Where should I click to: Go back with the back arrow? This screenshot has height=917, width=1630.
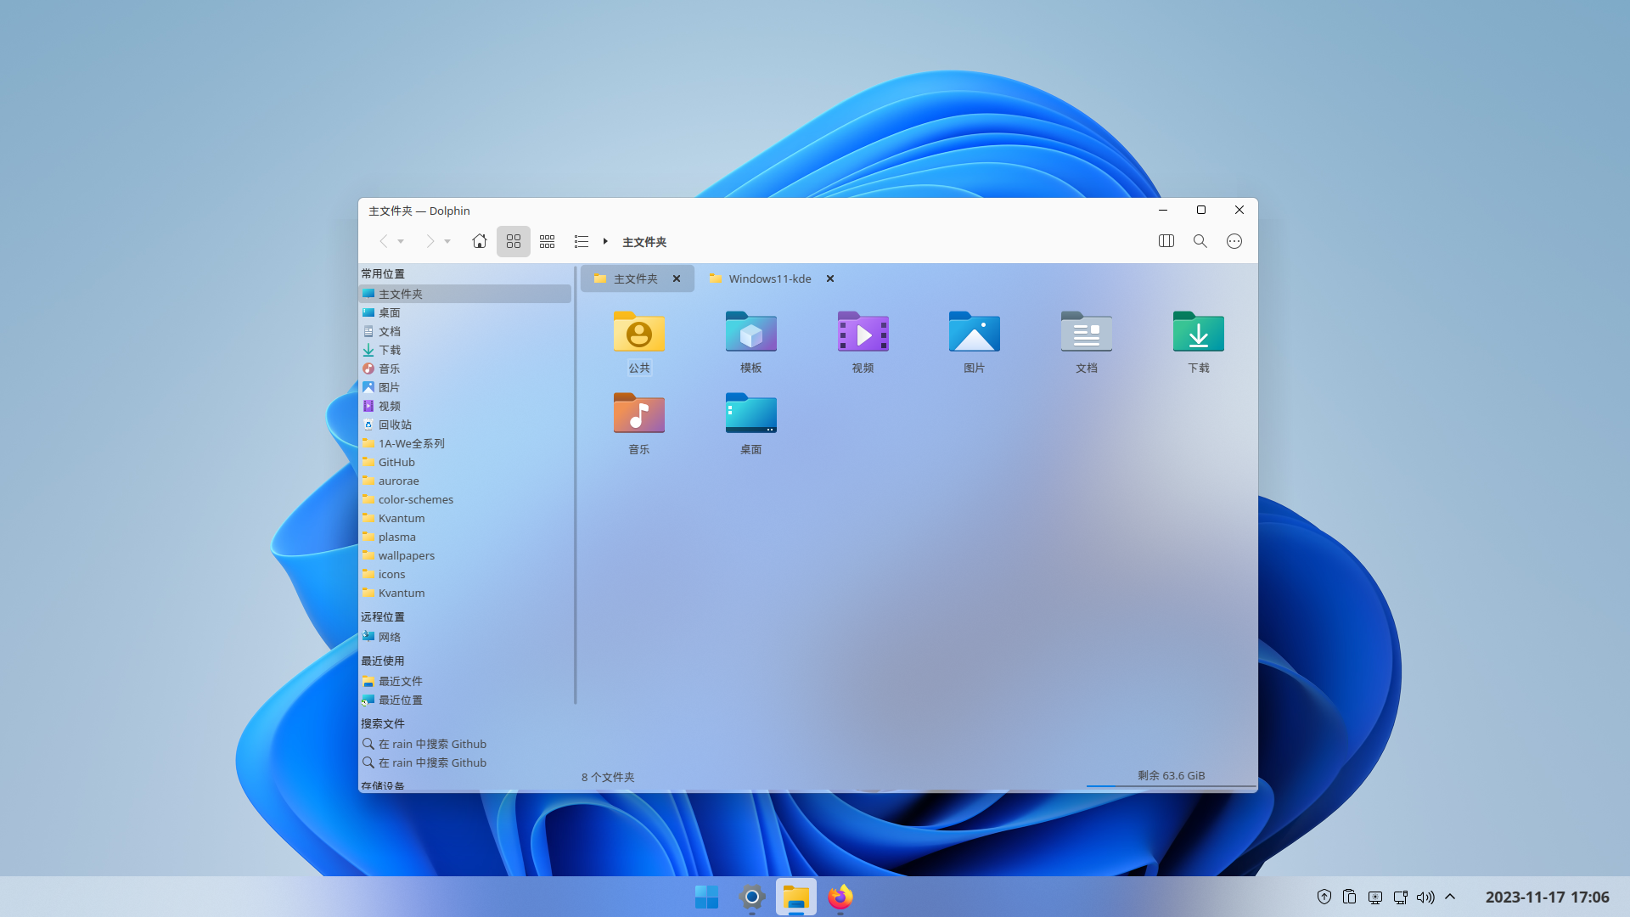(383, 242)
